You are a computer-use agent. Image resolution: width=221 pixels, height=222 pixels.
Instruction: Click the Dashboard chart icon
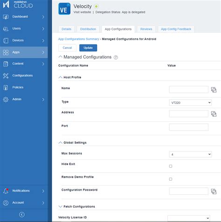point(6,17)
